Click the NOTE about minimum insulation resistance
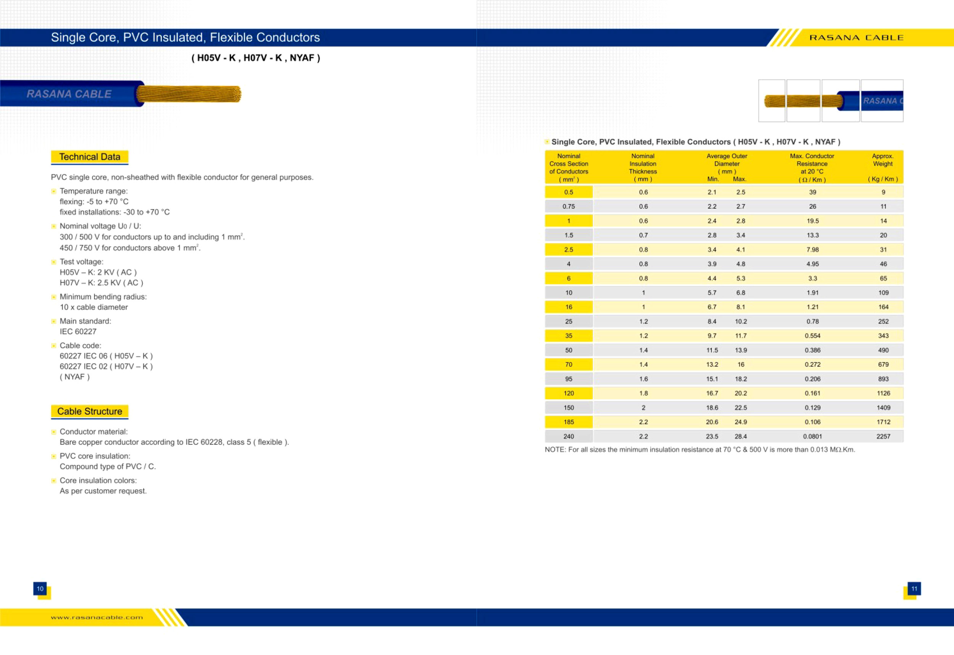 [x=700, y=450]
